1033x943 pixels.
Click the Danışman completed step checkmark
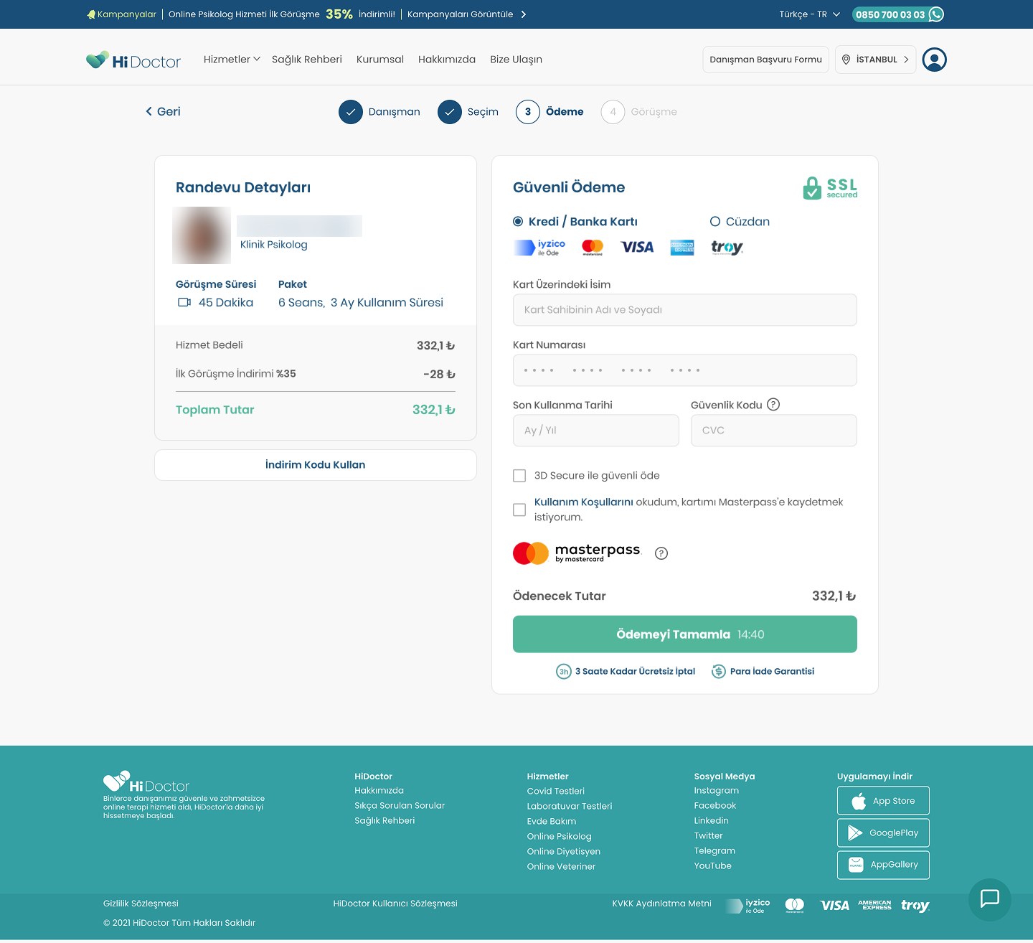tap(351, 112)
